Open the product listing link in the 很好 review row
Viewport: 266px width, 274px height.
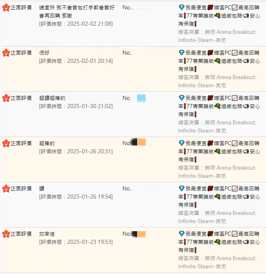tap(219, 61)
